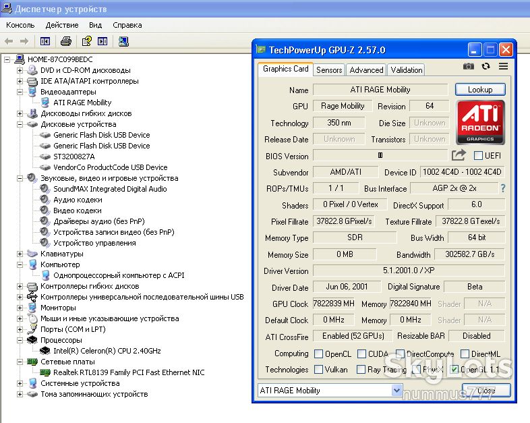Click the Back arrow in Device Manager toolbar
Screen dimensions: 530x423
[9, 41]
